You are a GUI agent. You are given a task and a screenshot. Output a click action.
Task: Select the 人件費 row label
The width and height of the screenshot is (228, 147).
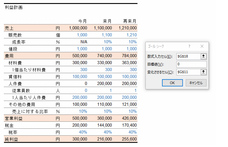(15, 84)
